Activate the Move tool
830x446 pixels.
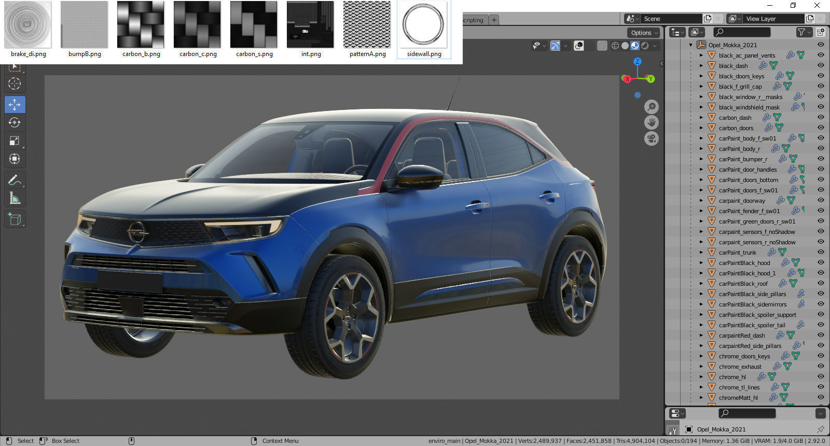click(x=15, y=104)
